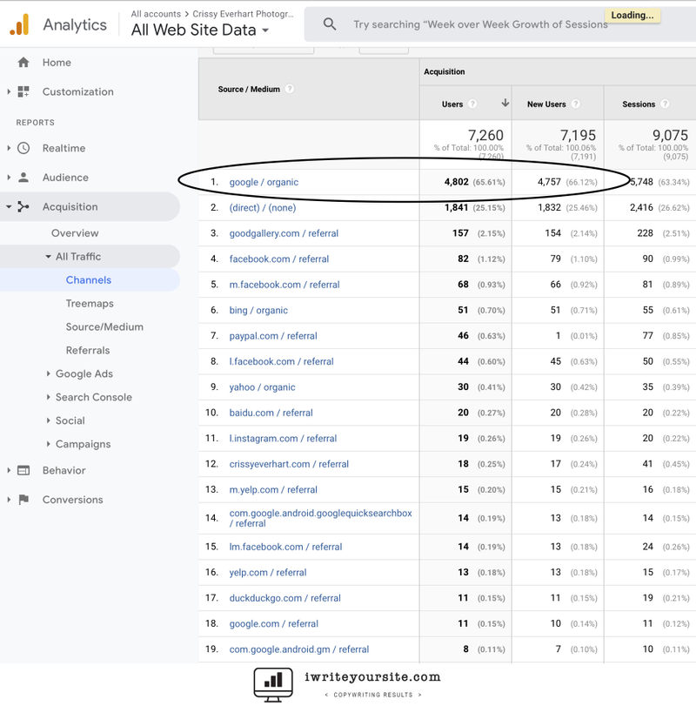This screenshot has height=706, width=696.
Task: Open the google / organic source link
Action: [264, 182]
